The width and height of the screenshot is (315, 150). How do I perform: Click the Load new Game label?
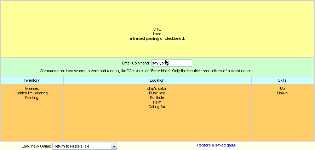36,146
